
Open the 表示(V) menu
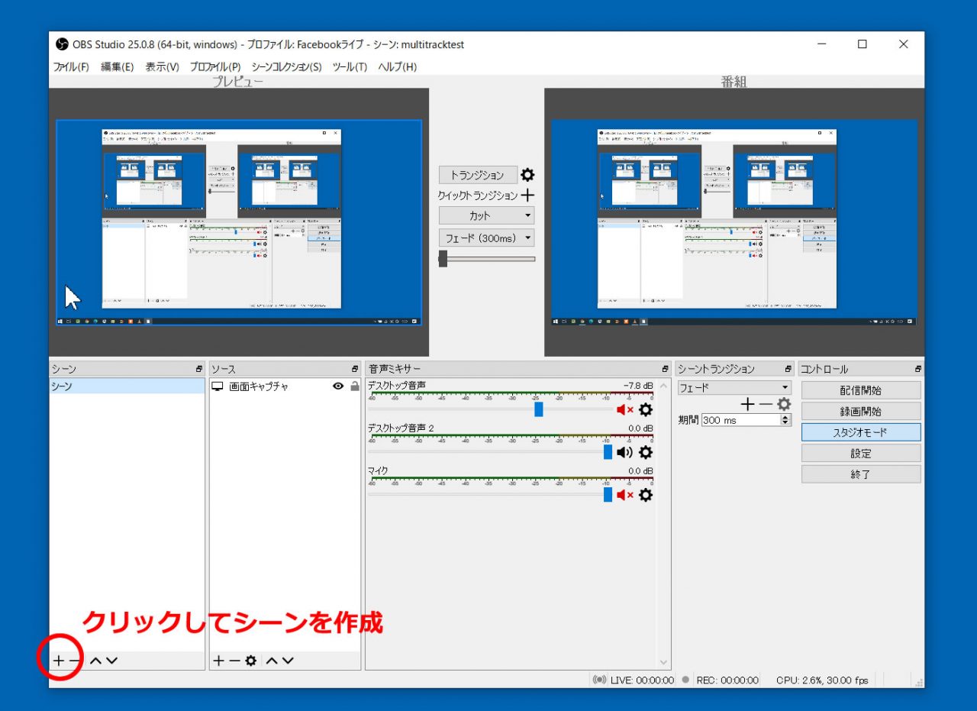[162, 67]
